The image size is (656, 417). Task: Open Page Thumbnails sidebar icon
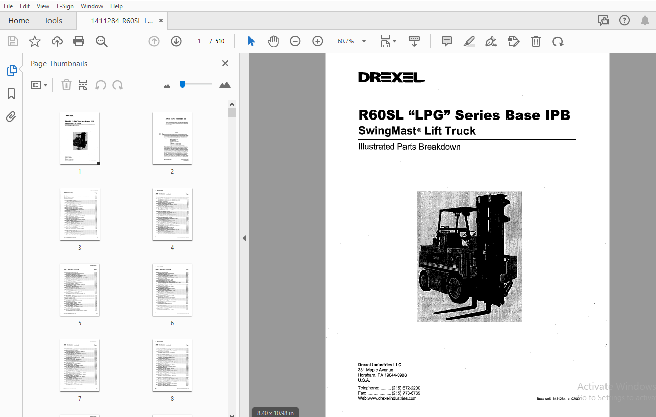click(x=11, y=70)
